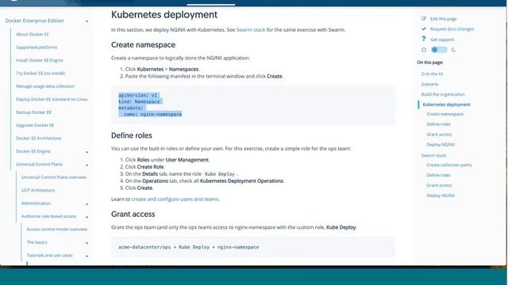Open Supported platforms in sidebar

37,47
